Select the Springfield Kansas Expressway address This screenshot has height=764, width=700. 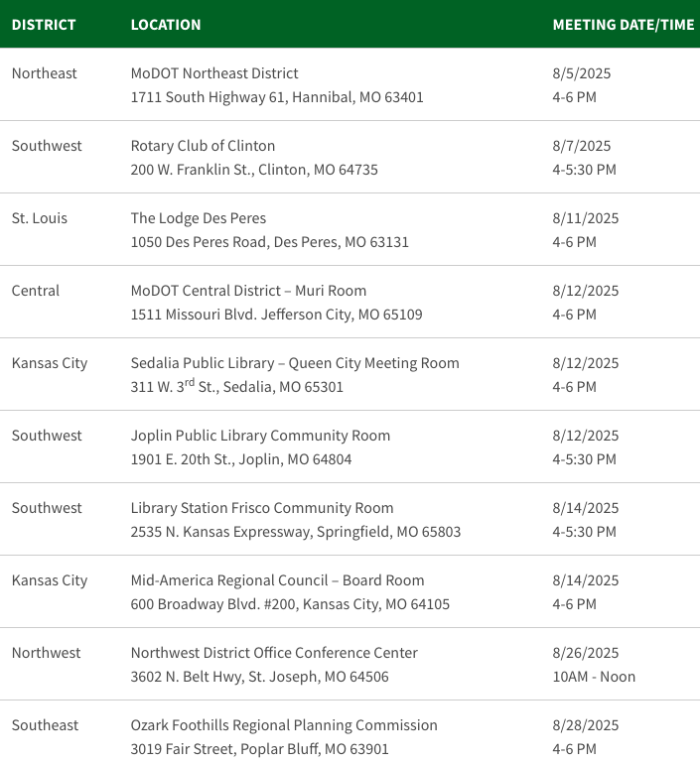[296, 532]
